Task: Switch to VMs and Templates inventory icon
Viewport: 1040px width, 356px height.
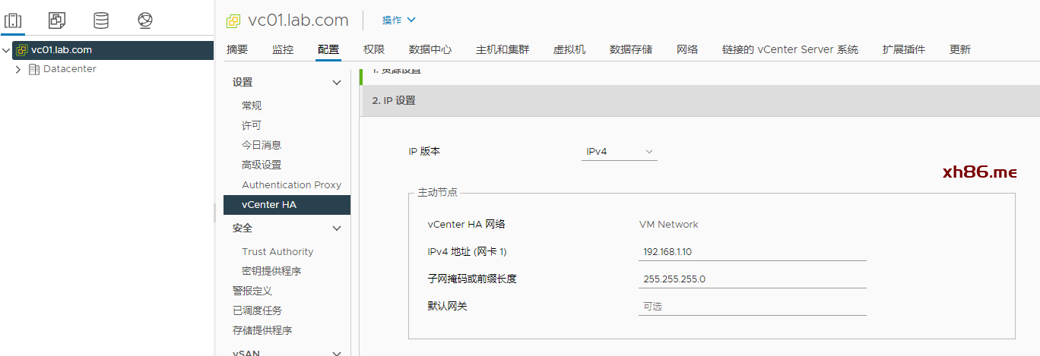Action: pyautogui.click(x=57, y=20)
